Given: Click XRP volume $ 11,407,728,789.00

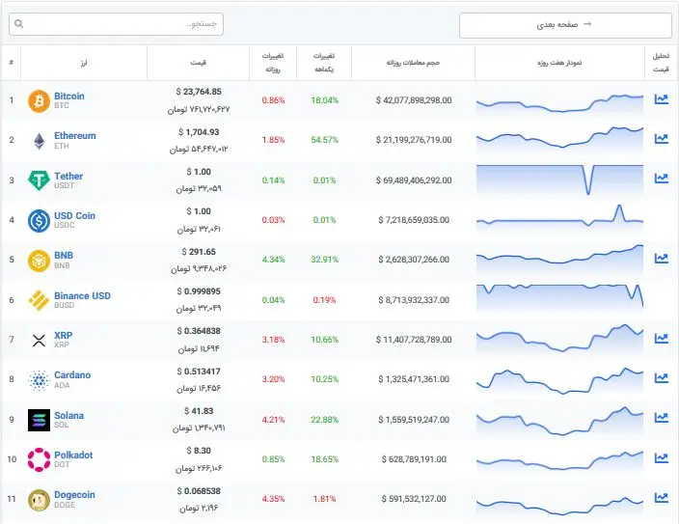Looking at the screenshot, I should [x=414, y=340].
